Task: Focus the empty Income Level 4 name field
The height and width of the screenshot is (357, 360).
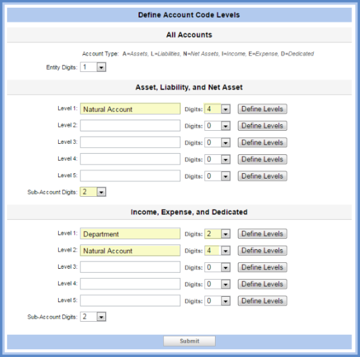Action: point(130,284)
